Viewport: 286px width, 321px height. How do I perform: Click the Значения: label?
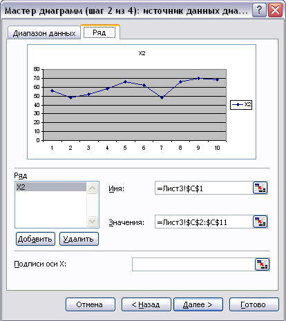126,222
